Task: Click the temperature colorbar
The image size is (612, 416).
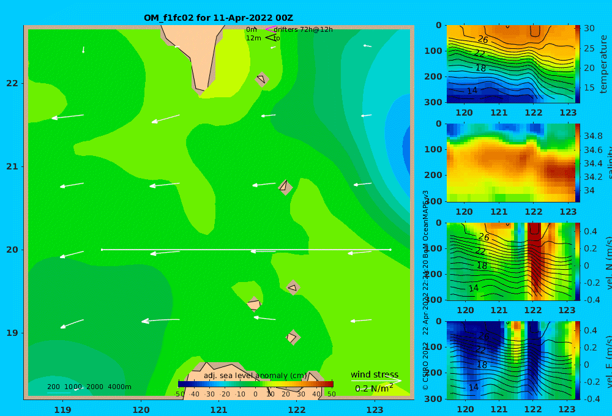Action: coord(578,64)
